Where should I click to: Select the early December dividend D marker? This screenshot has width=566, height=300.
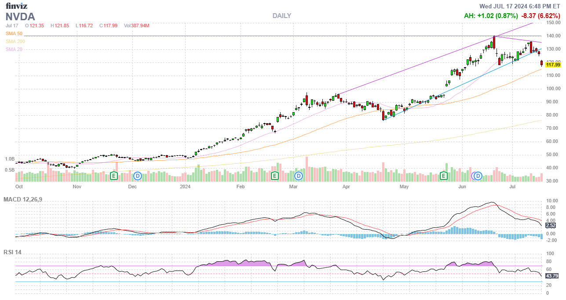point(138,176)
